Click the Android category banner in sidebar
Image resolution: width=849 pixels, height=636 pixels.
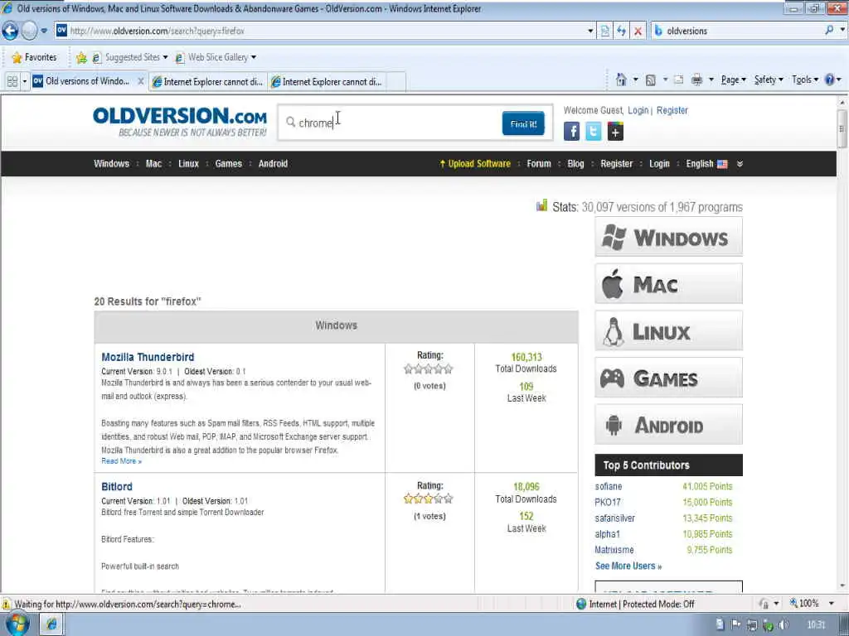[x=669, y=425]
